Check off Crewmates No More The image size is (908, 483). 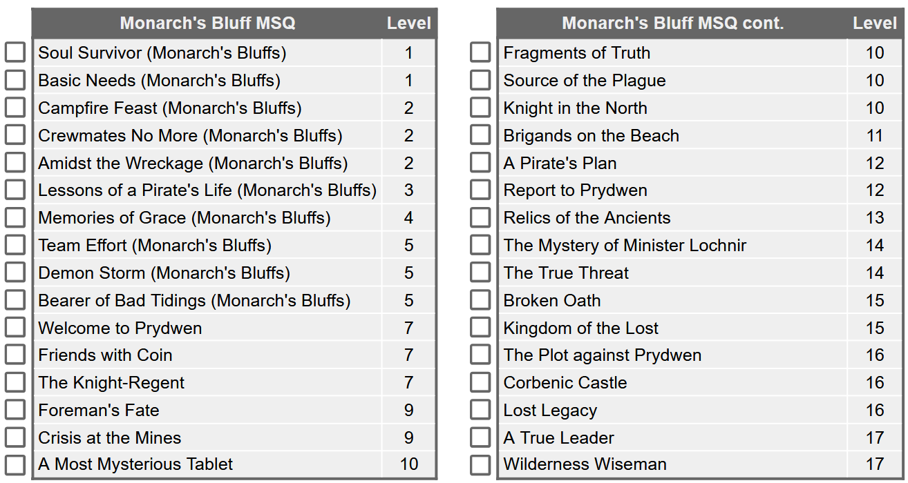point(15,135)
